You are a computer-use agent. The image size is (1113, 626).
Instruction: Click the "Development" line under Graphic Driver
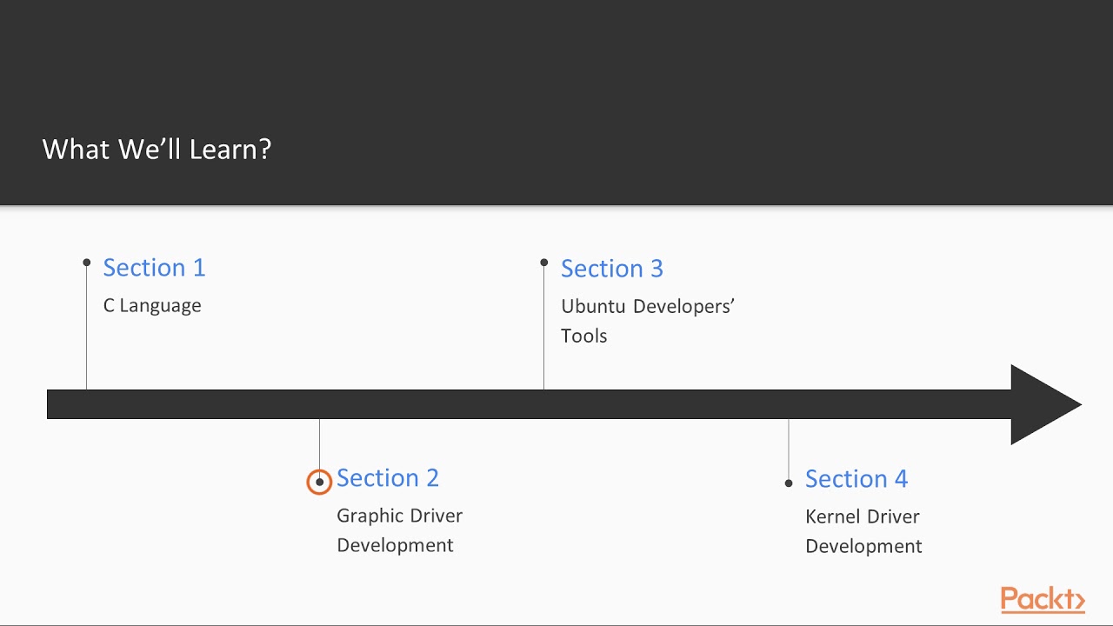click(395, 545)
